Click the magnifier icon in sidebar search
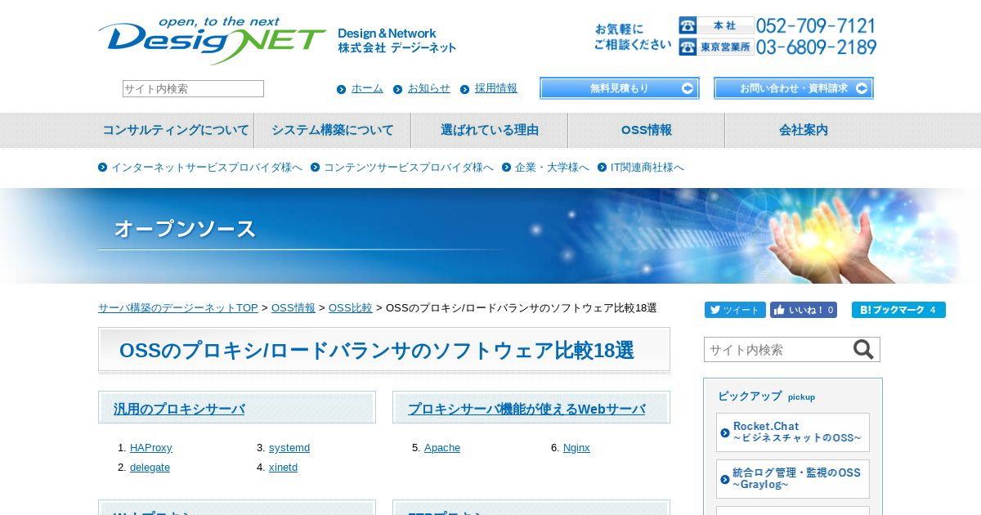Viewport: 981px width, 515px height. 863,350
